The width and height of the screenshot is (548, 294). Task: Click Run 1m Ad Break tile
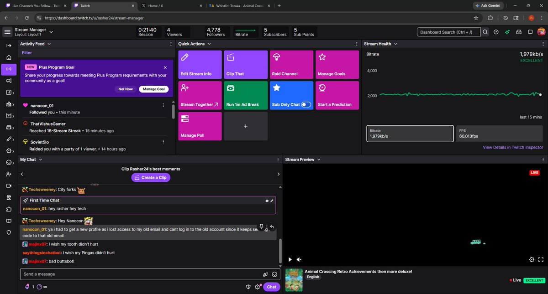click(246, 95)
